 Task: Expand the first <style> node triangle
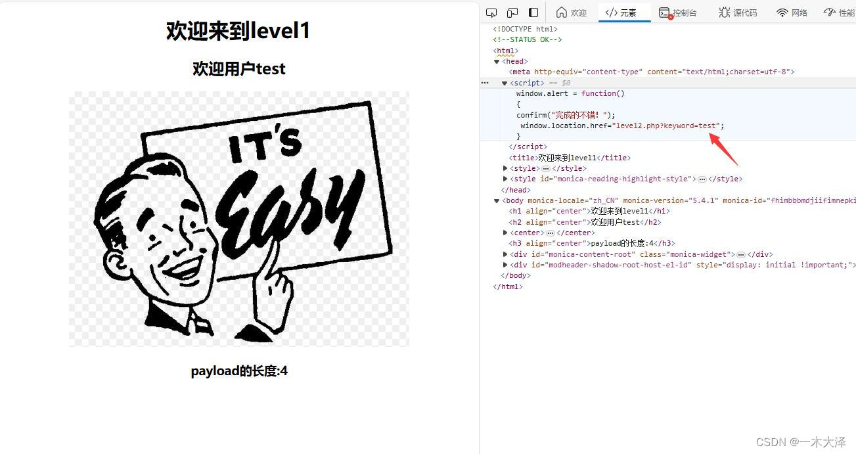pyautogui.click(x=505, y=168)
